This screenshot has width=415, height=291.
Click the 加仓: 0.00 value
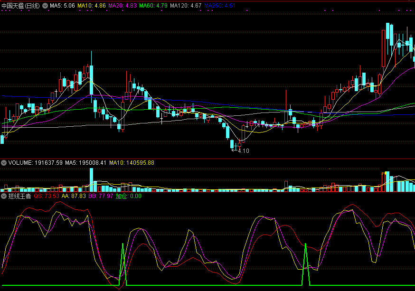click(x=129, y=196)
